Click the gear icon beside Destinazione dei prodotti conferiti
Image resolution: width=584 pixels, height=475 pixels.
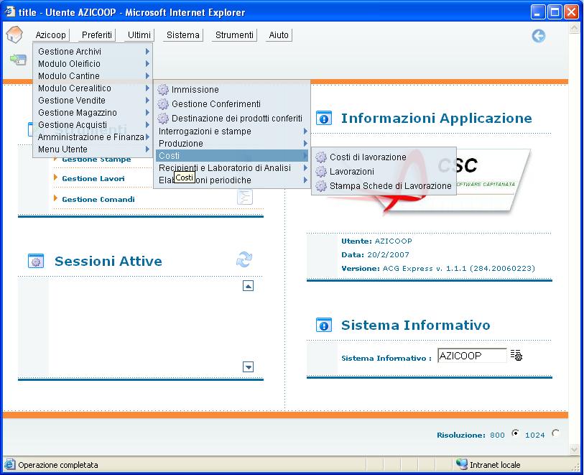point(163,119)
